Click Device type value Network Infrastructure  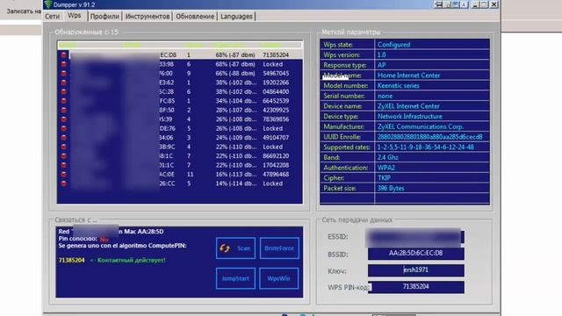point(410,117)
